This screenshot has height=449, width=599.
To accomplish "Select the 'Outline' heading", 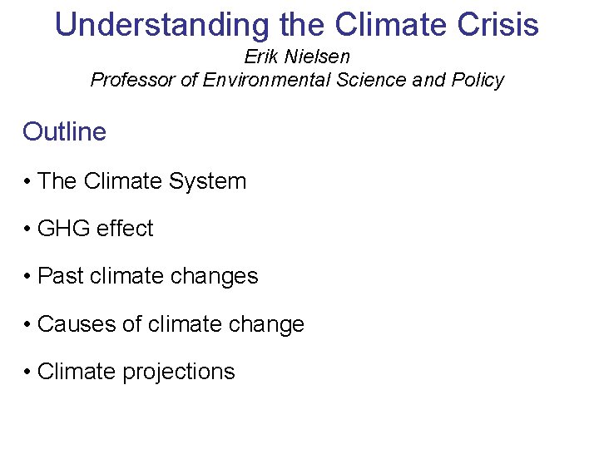I will click(65, 132).
